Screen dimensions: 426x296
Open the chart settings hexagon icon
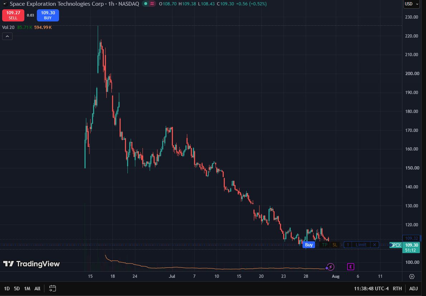[412, 276]
